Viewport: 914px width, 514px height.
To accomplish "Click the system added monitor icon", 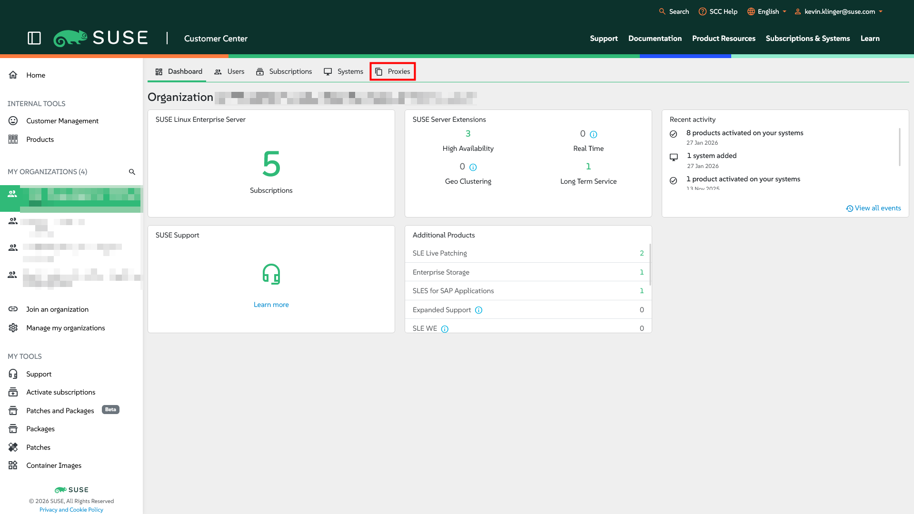I will pos(674,157).
